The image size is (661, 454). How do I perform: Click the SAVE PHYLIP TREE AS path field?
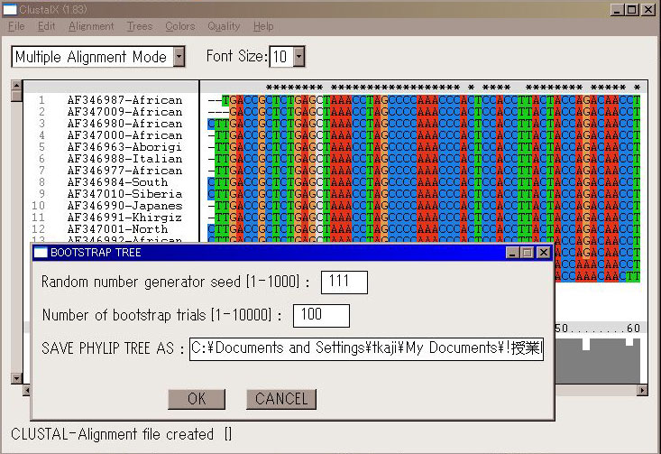pyautogui.click(x=366, y=348)
